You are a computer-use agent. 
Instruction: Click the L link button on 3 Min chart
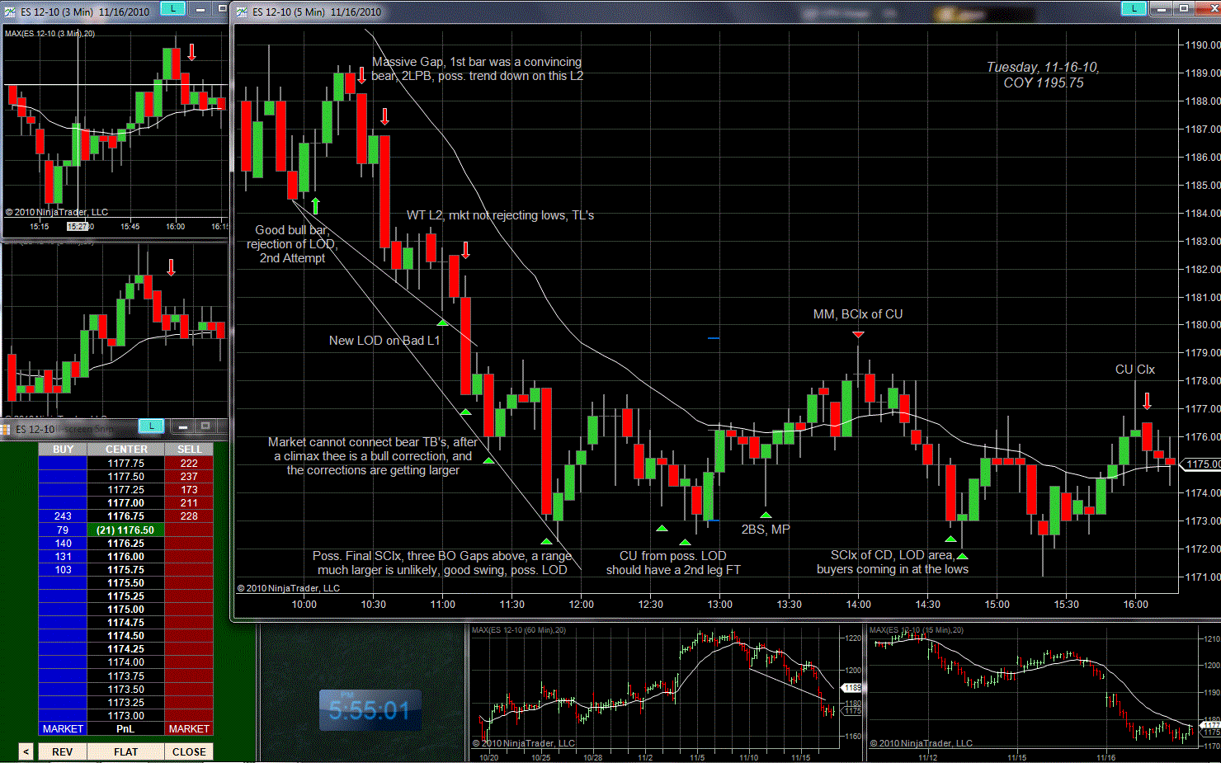tap(172, 8)
